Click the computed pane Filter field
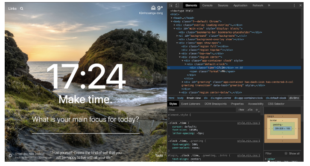This screenshot has height=166, width=310. click(x=274, y=153)
